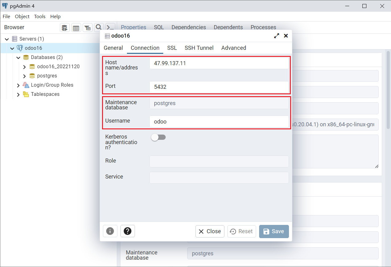
Task: Collapse the Servers (1) tree node
Action: pos(7,39)
